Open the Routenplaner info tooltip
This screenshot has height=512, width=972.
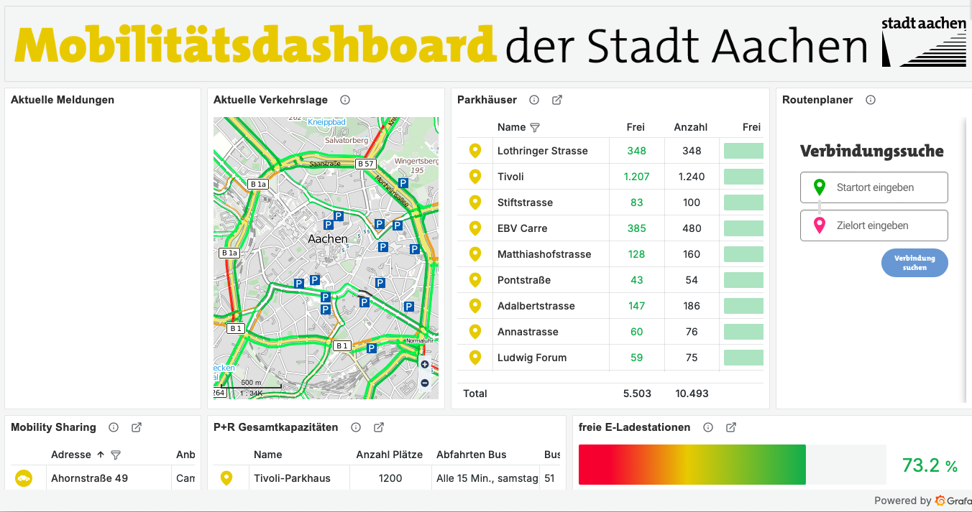(x=870, y=100)
